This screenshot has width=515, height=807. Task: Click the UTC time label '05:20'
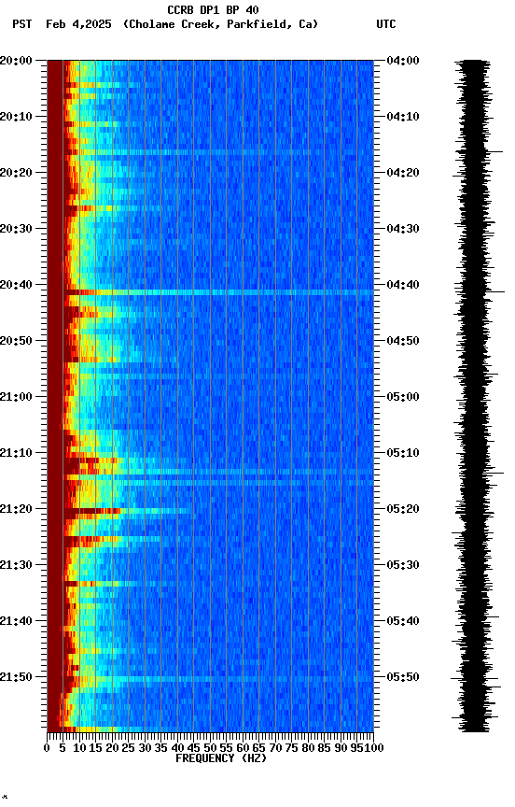tap(403, 509)
